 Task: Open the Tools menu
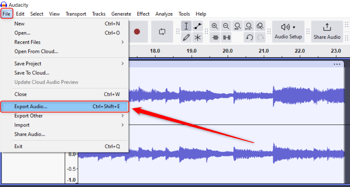pyautogui.click(x=184, y=14)
